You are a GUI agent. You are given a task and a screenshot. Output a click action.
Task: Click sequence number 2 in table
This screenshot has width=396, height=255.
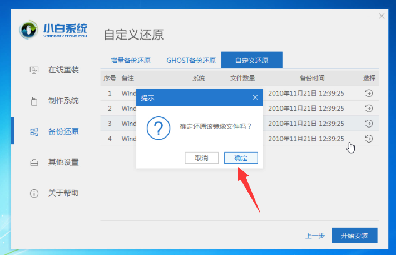110,109
